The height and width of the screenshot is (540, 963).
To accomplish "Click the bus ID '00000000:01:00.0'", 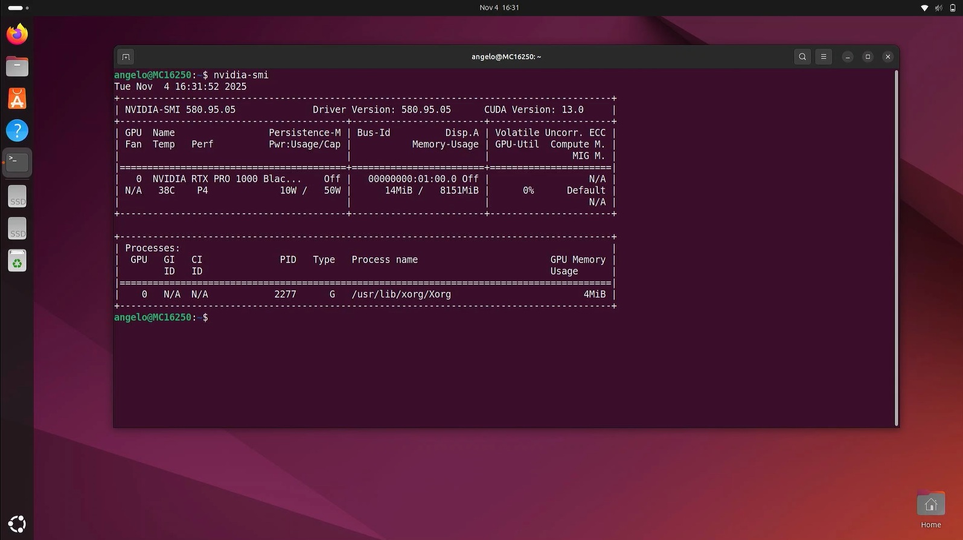I will (412, 179).
